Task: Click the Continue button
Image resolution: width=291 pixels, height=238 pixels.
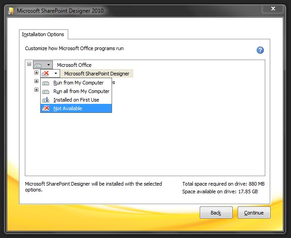Action: click(254, 213)
